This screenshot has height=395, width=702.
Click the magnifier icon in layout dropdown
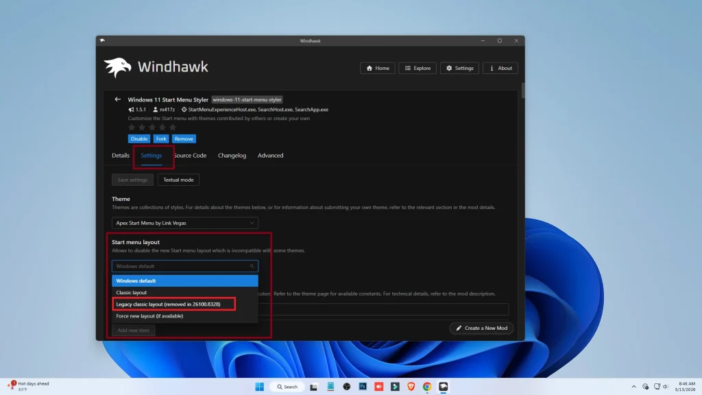[x=252, y=266]
